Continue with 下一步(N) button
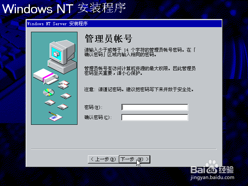 pos(134,159)
